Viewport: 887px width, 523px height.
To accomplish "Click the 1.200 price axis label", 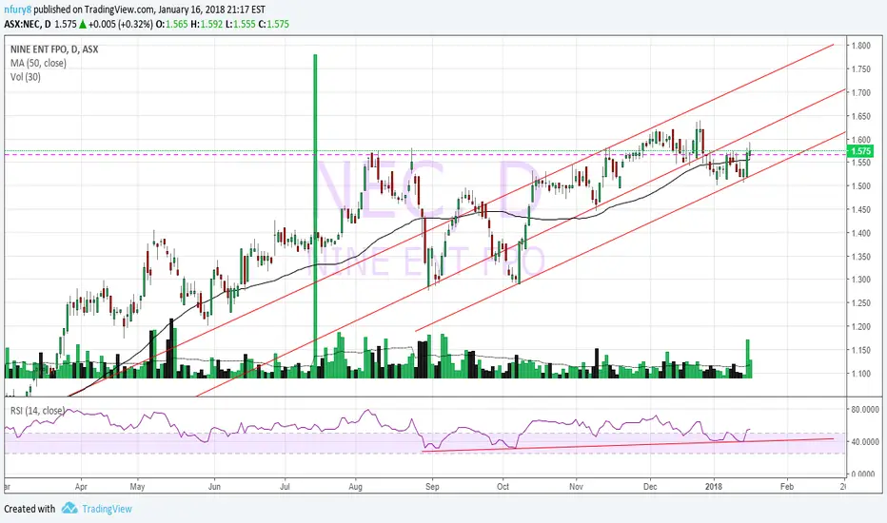I will (860, 326).
